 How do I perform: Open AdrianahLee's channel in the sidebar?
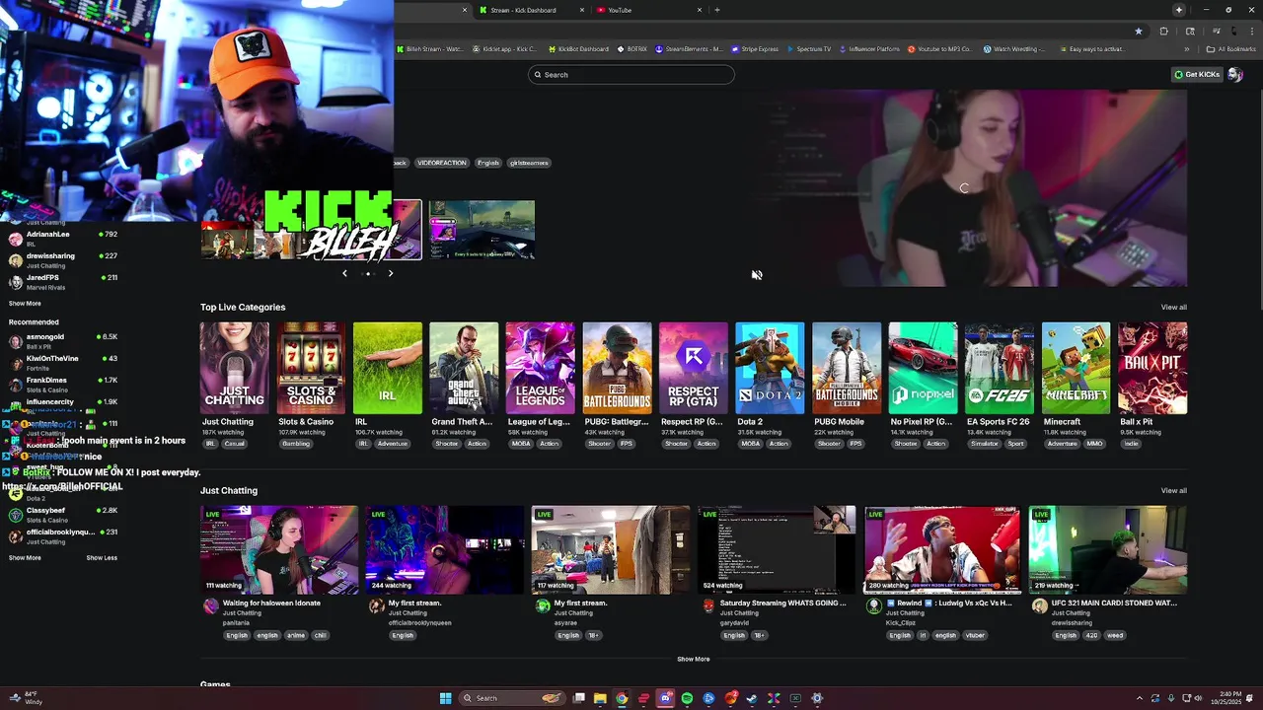point(63,239)
